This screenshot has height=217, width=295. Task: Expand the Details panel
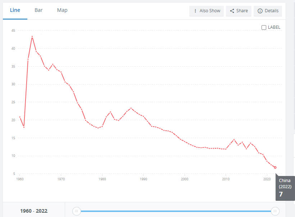(268, 11)
